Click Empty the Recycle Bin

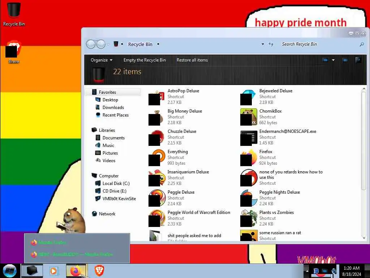pos(145,60)
